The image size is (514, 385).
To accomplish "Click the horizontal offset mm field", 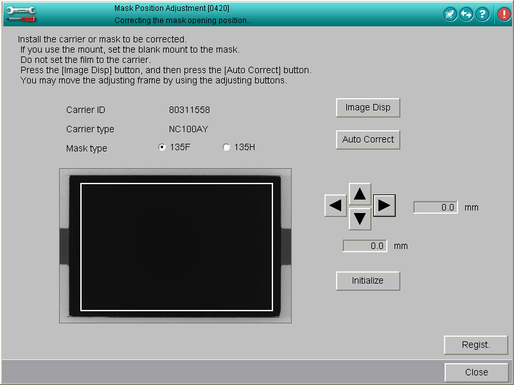I will click(x=435, y=207).
